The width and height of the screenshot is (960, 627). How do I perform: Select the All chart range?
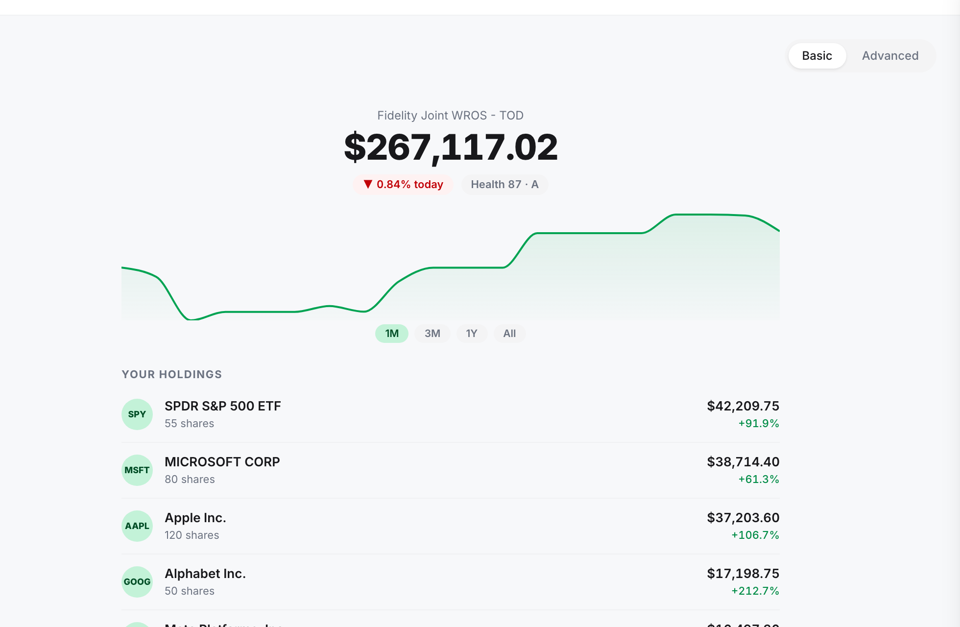pos(509,334)
